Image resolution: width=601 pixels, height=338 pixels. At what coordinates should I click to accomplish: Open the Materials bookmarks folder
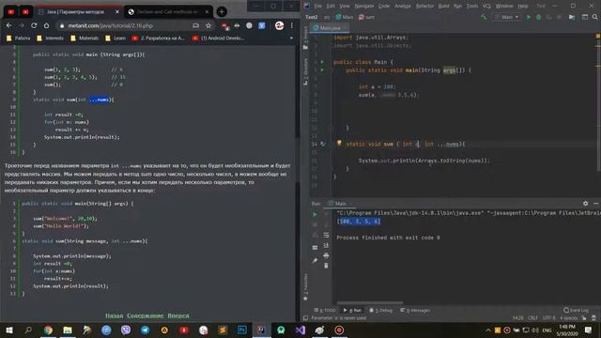click(x=85, y=38)
